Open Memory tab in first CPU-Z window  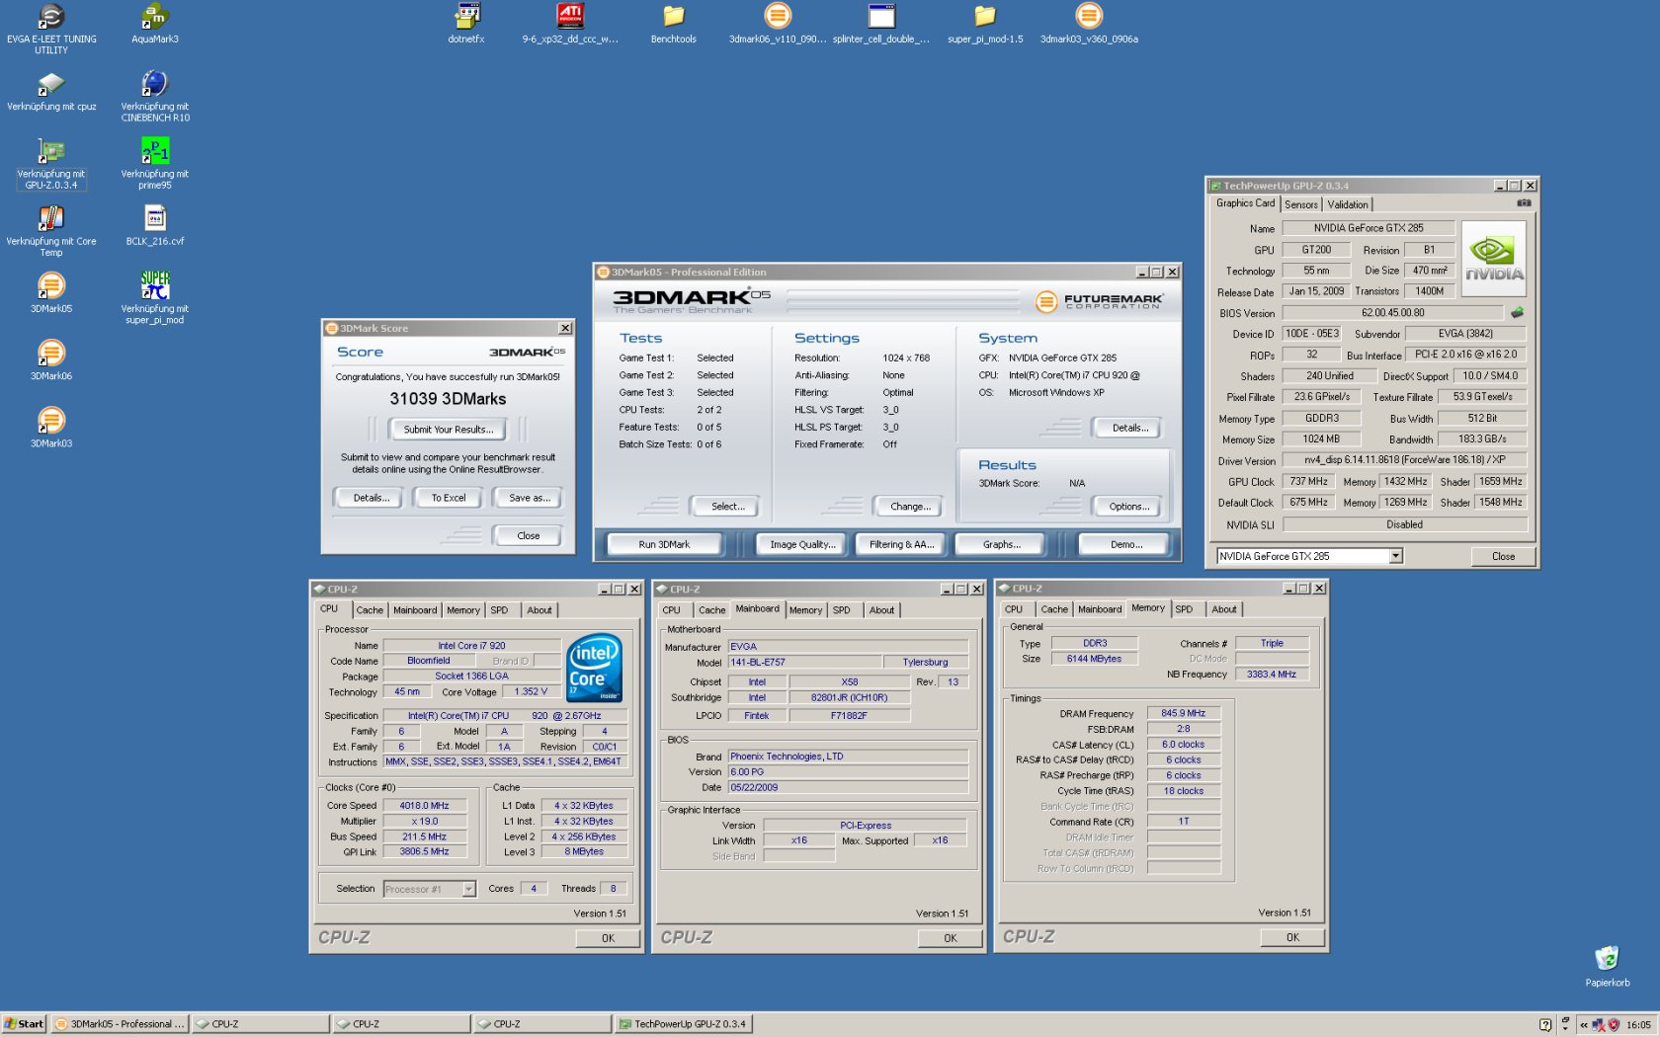tap(463, 610)
